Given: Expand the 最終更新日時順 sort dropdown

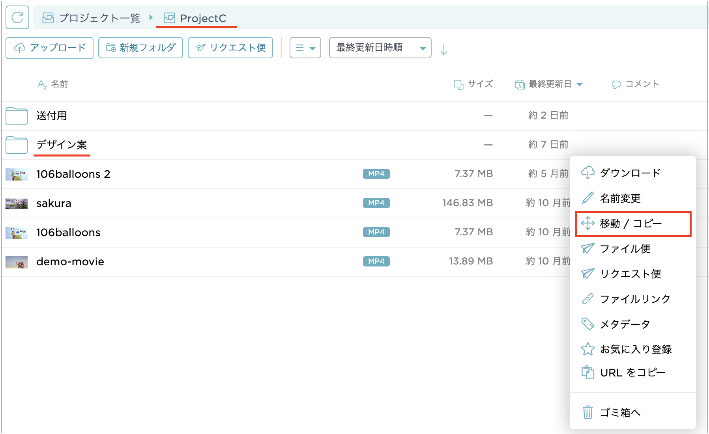Looking at the screenshot, I should tap(380, 48).
